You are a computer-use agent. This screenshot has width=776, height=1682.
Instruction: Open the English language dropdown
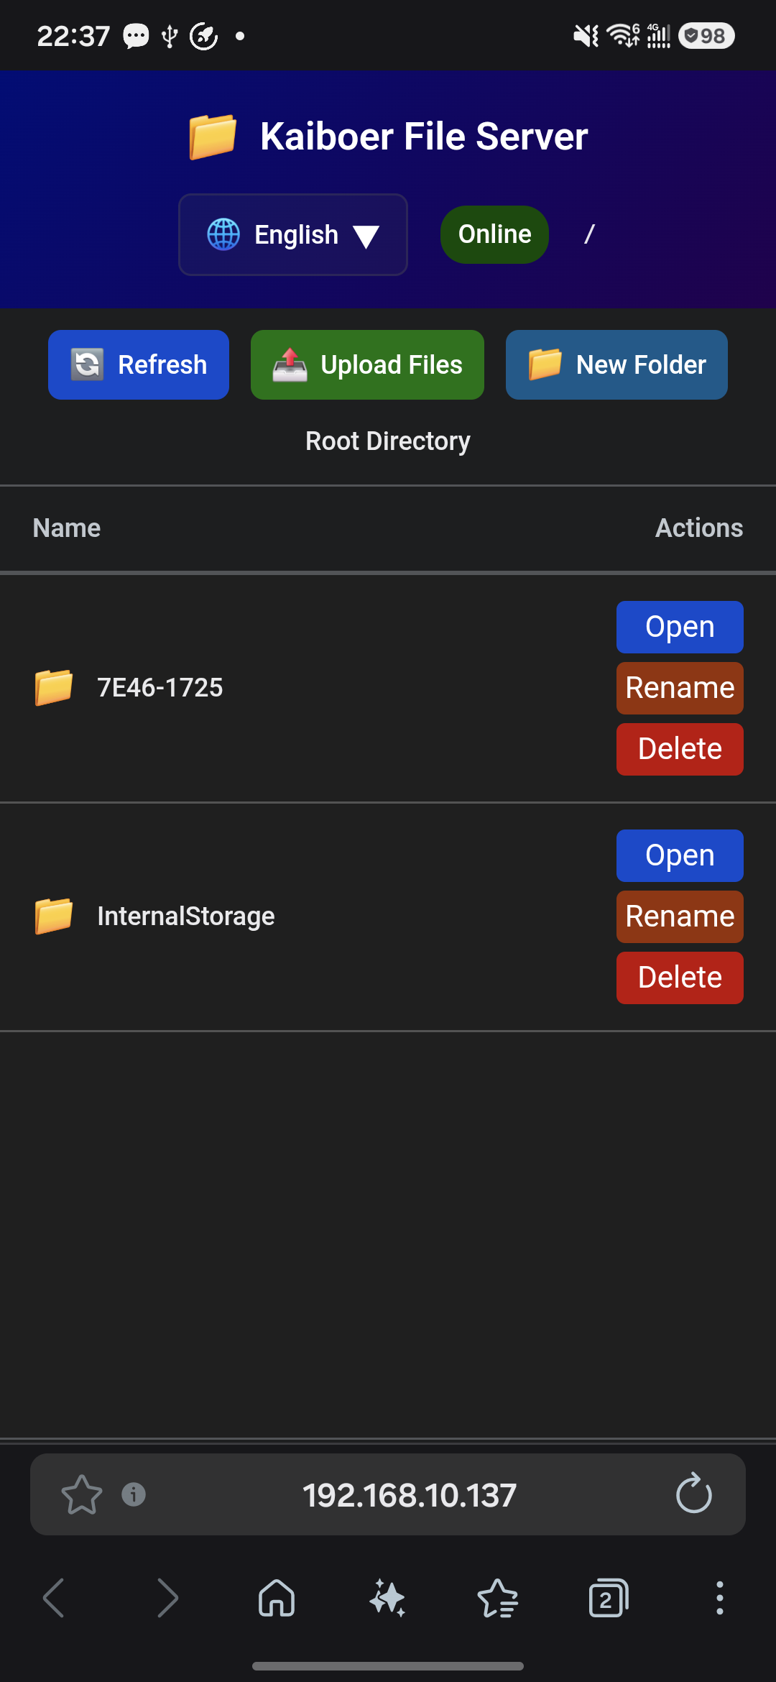click(293, 234)
